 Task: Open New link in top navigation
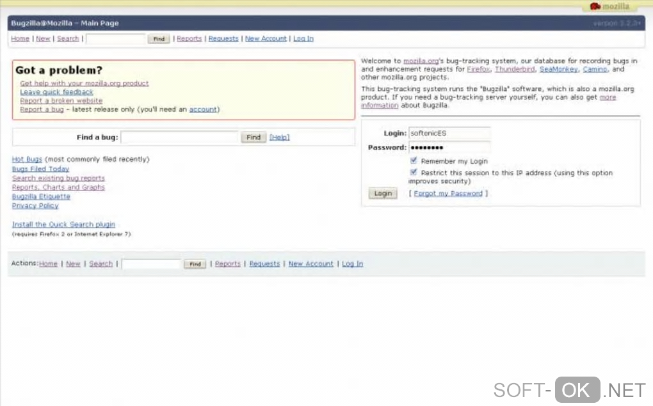(x=43, y=39)
